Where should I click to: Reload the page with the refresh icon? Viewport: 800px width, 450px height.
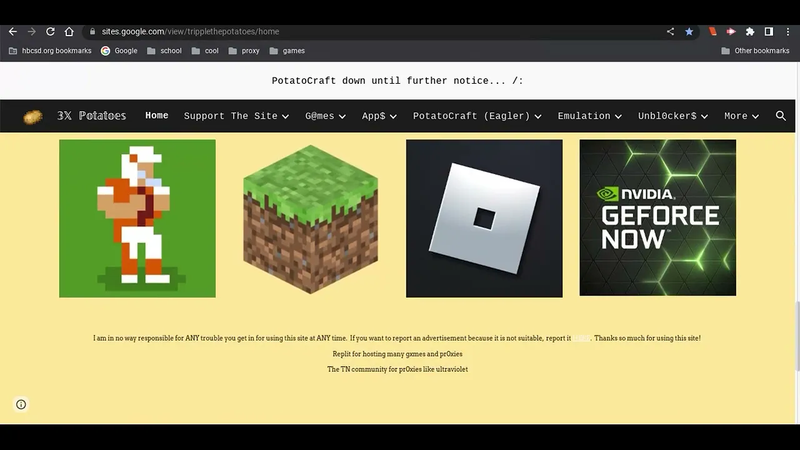click(50, 31)
